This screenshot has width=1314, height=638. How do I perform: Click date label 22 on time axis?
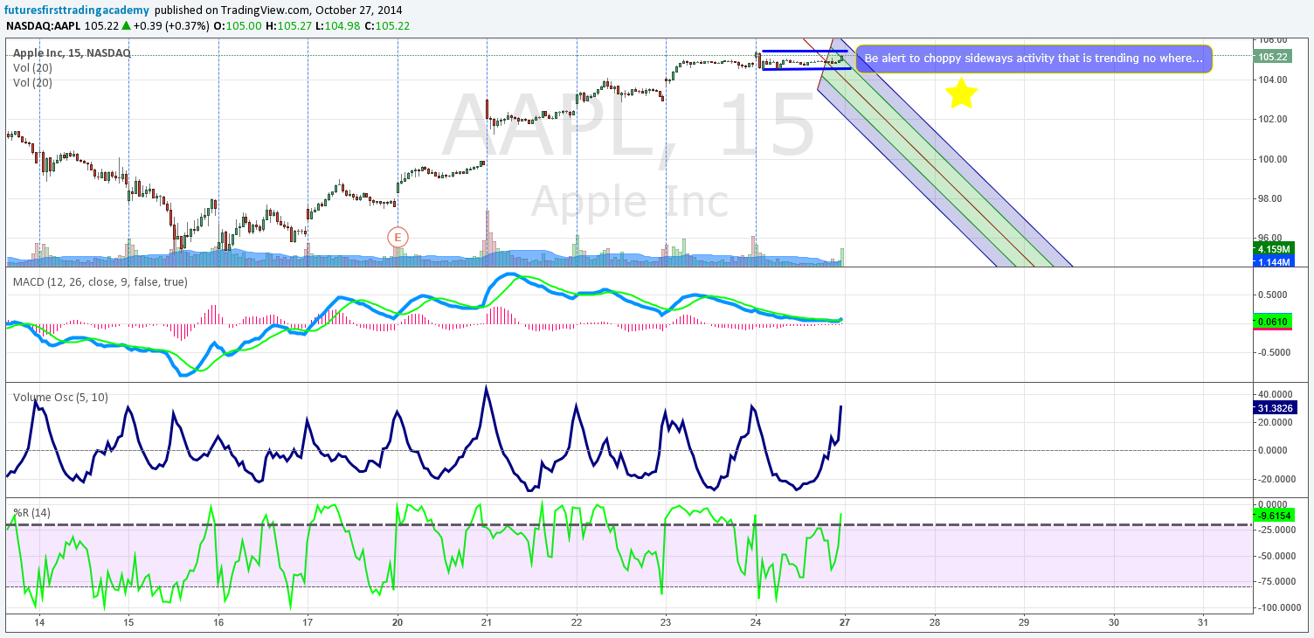577,622
